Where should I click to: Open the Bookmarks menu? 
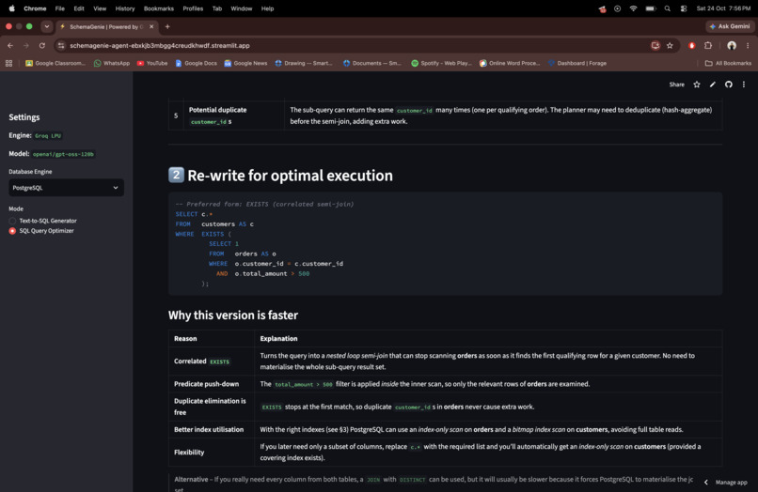click(159, 8)
